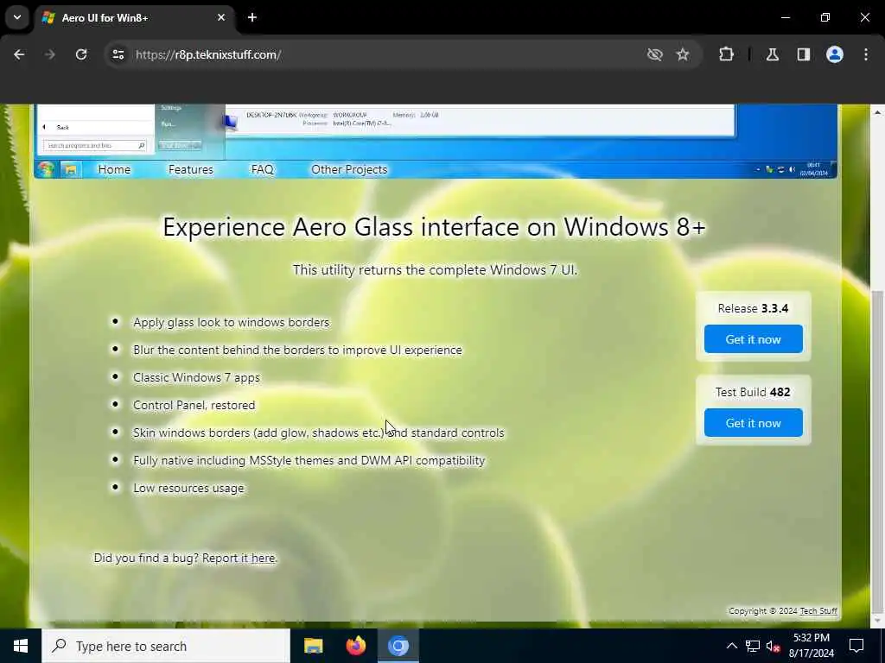The width and height of the screenshot is (885, 663).
Task: Select the Aero UI for Win8+ tab
Action: tap(134, 17)
